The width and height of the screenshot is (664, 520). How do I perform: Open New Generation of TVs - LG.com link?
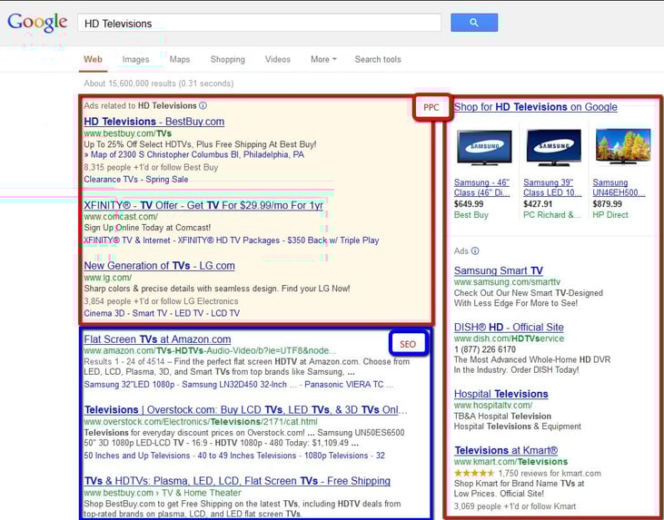[159, 266]
